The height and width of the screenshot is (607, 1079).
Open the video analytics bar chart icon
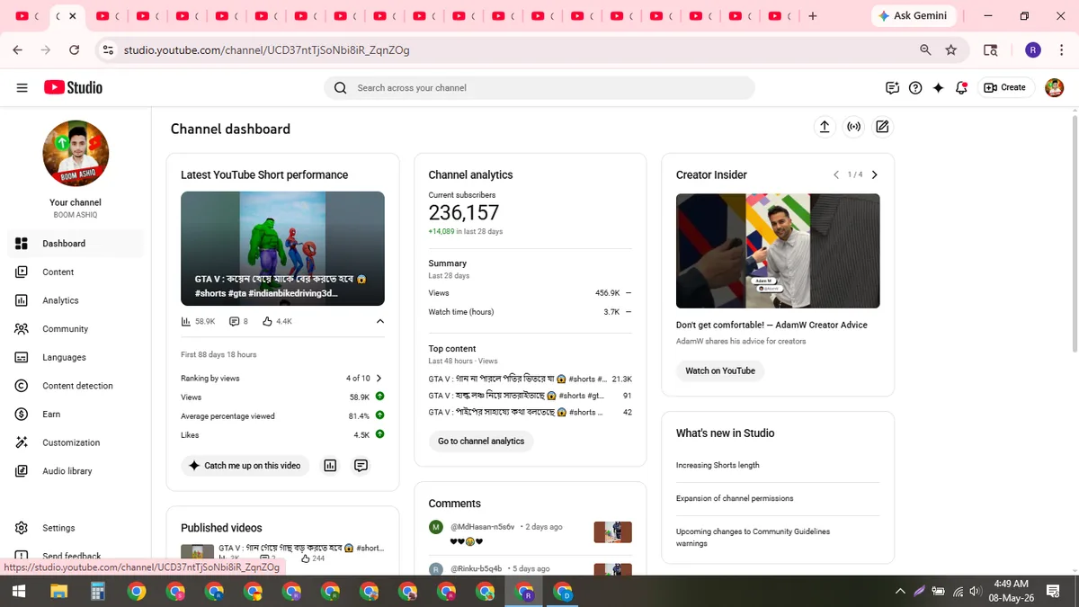click(x=330, y=466)
